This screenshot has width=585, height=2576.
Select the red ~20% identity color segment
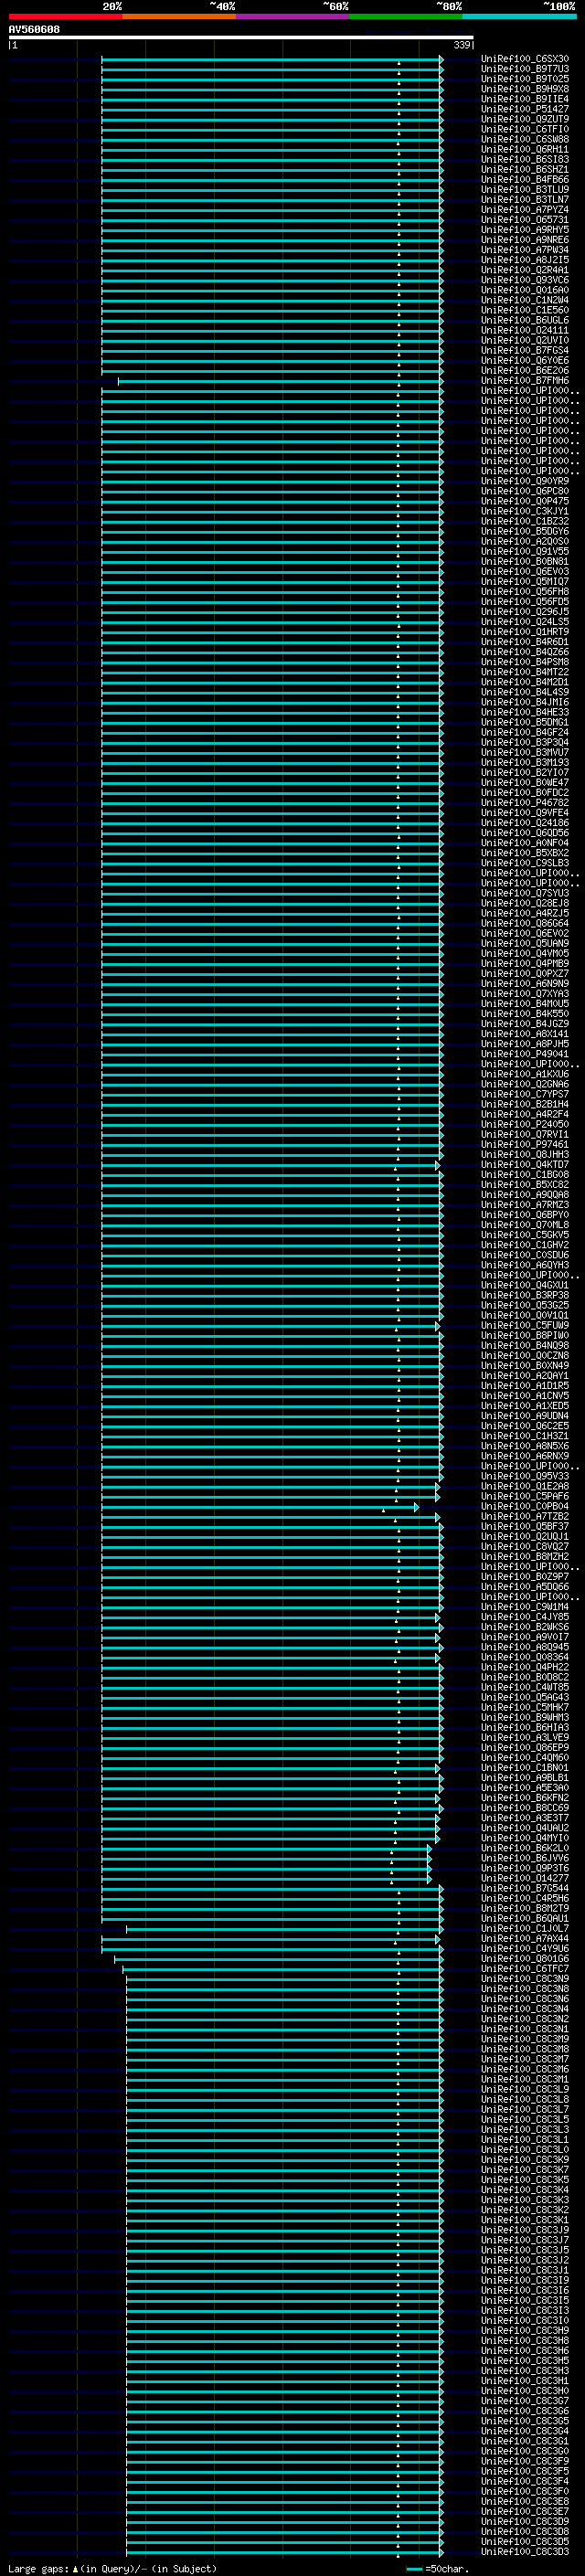click(65, 16)
